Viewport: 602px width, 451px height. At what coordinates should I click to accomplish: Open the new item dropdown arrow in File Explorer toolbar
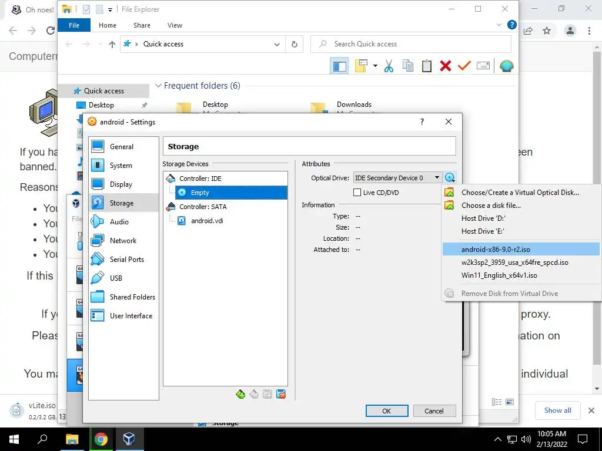tap(375, 66)
